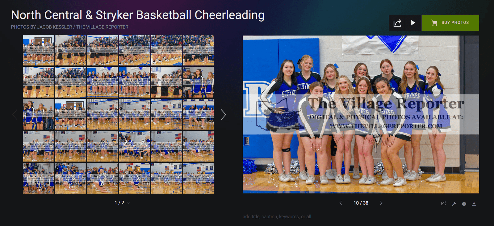Show photo info with the info icon
This screenshot has width=494, height=226.
pos(464,204)
